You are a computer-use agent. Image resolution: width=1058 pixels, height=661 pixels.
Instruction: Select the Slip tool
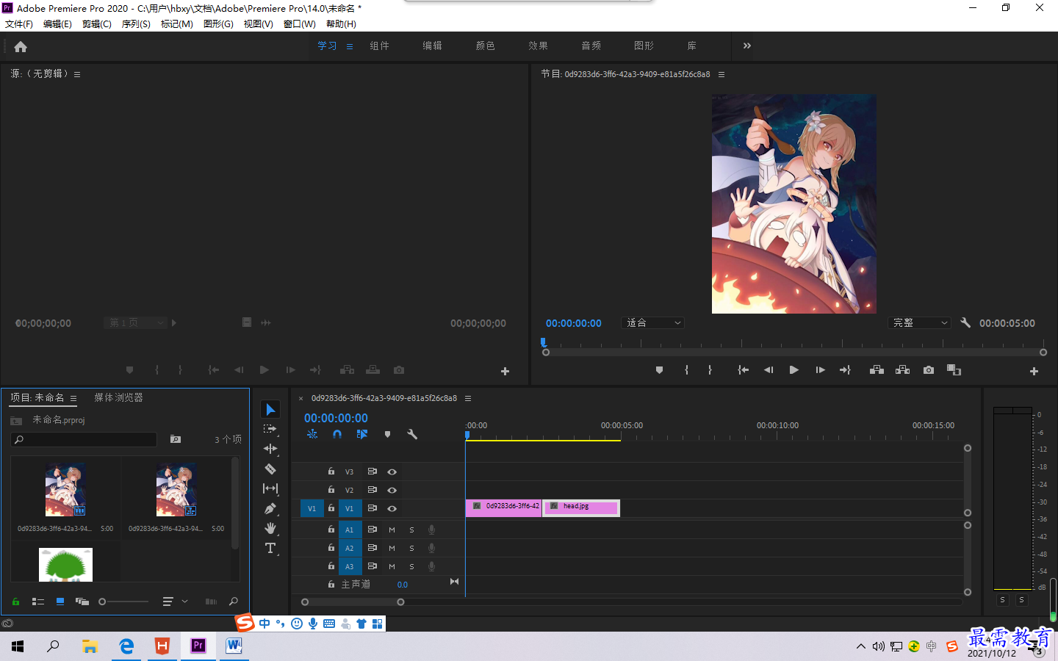[270, 488]
